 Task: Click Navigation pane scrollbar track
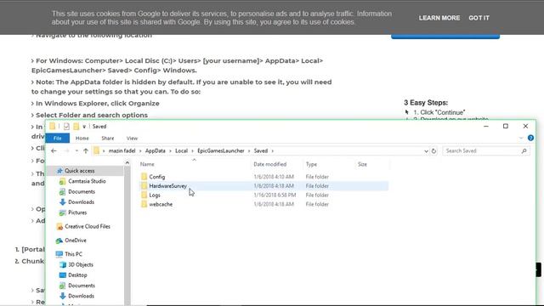127,236
